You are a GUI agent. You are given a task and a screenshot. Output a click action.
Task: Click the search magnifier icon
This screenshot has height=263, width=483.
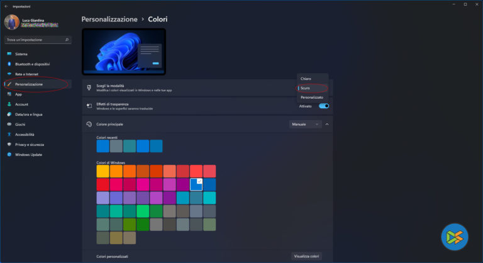(67, 40)
